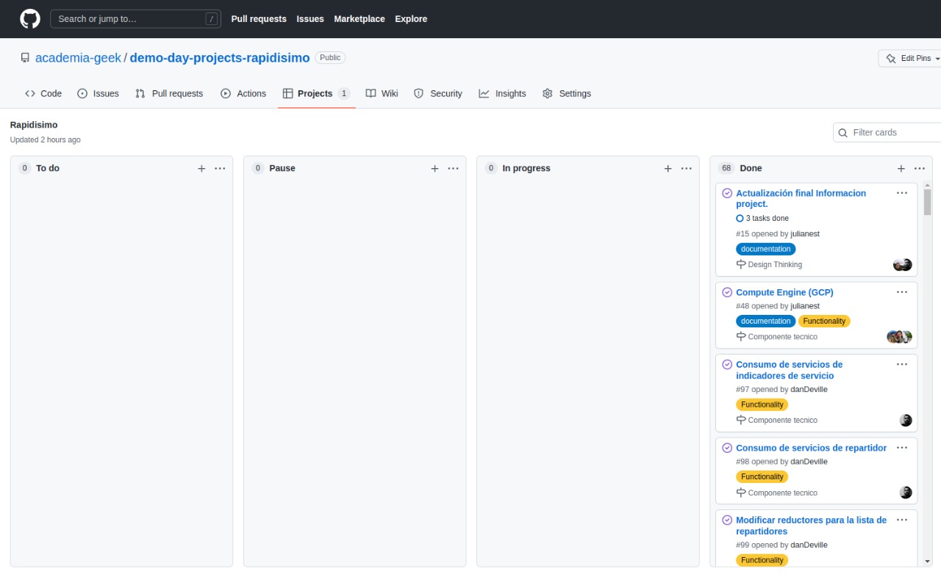Open Marketplace in top navigation

(359, 19)
